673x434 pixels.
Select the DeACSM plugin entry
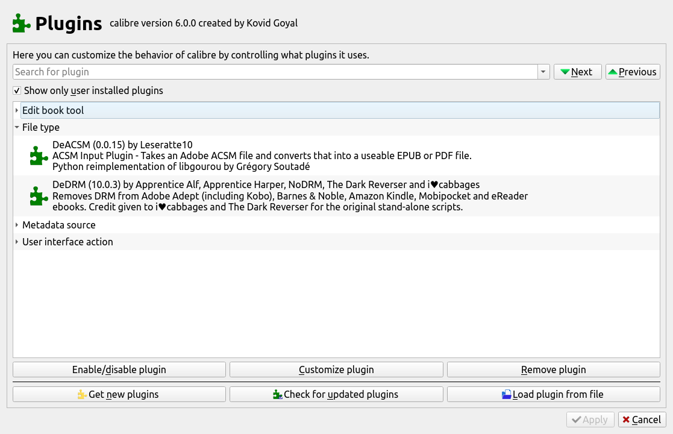tap(262, 156)
